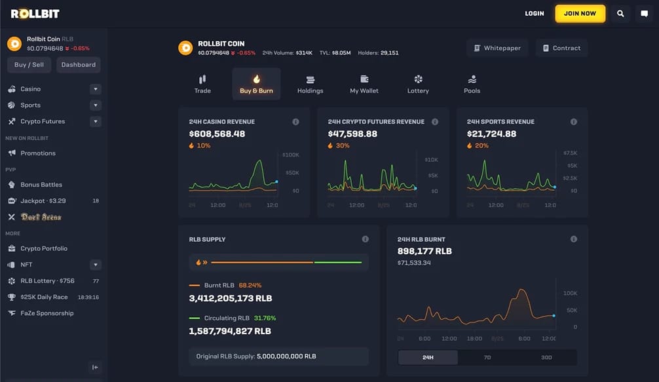Click the Crypto Portfolio briefcase icon

(x=12, y=248)
